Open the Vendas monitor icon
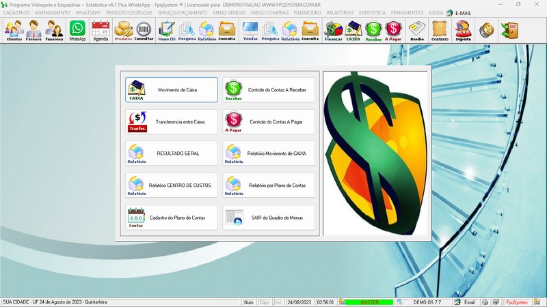The width and height of the screenshot is (547, 307). (x=250, y=31)
